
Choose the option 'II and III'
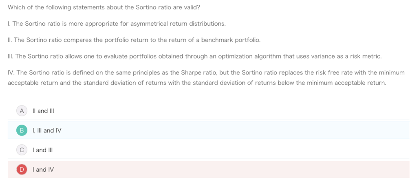(x=43, y=111)
